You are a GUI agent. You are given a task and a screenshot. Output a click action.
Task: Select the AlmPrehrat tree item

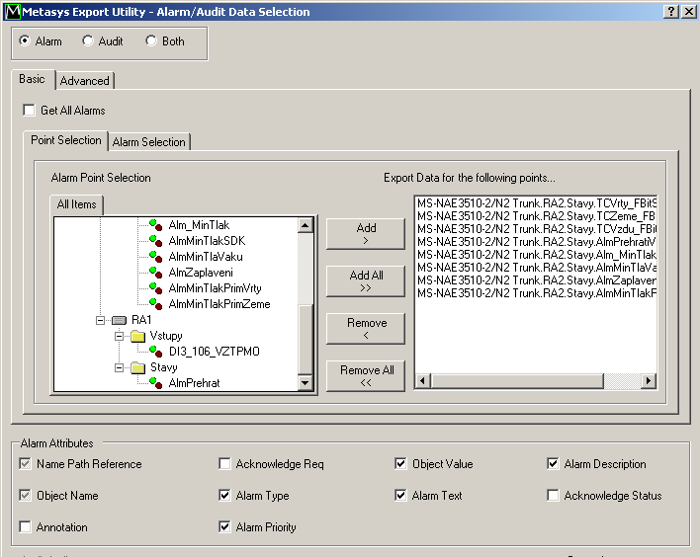tap(195, 383)
